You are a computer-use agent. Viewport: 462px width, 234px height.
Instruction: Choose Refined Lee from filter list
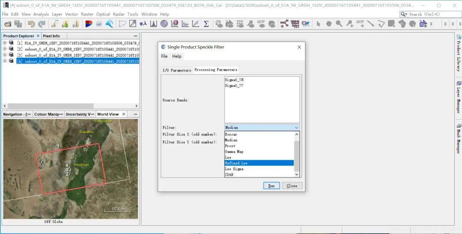(x=236, y=163)
